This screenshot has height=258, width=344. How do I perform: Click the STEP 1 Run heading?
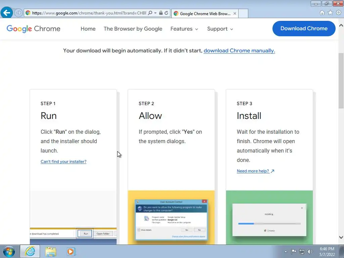[48, 116]
